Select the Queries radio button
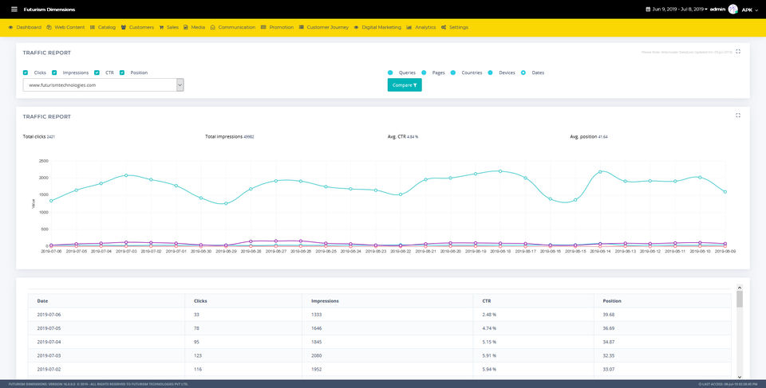This screenshot has width=766, height=388. pyautogui.click(x=390, y=73)
